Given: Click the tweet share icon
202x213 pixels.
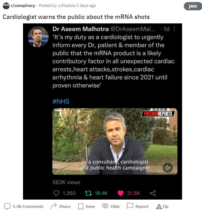Looking at the screenshot, I should (x=153, y=193).
